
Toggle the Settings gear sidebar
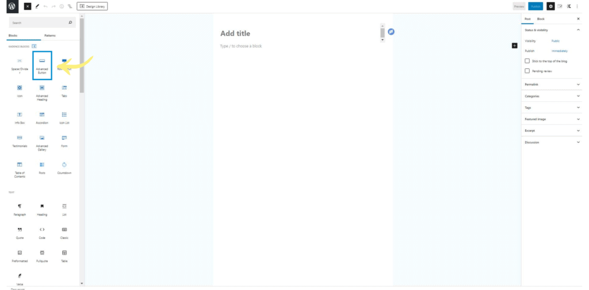tap(550, 6)
